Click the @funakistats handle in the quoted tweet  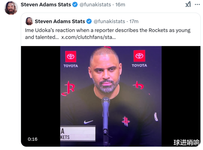pos(109,21)
